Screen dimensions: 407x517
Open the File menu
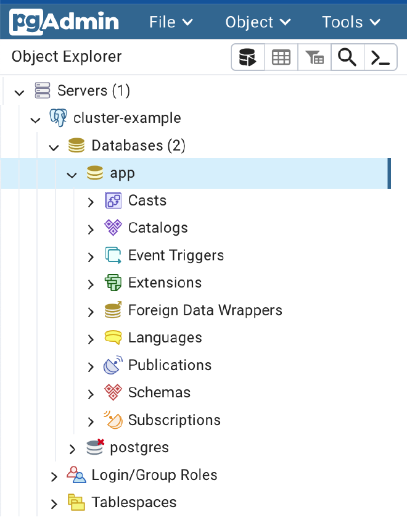[x=170, y=22]
